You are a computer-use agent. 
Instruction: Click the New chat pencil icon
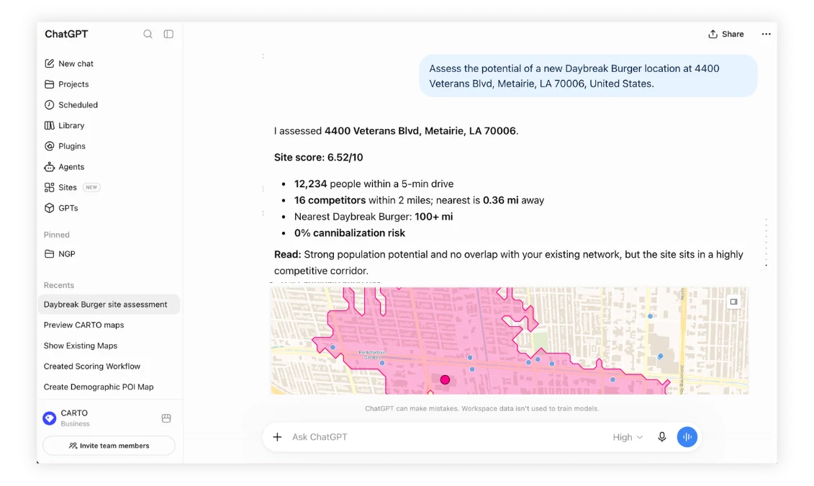[50, 63]
